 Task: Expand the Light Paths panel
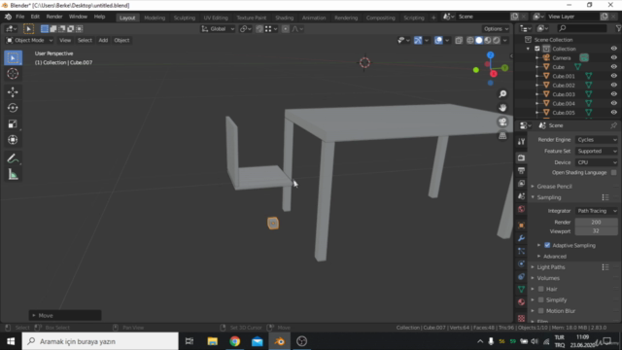coord(551,267)
